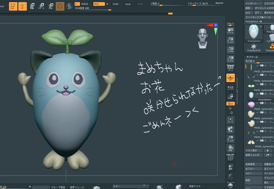This screenshot has height=189, width=274.
Task: Toggle the XYZ rotation mode button
Action: pyautogui.click(x=230, y=104)
